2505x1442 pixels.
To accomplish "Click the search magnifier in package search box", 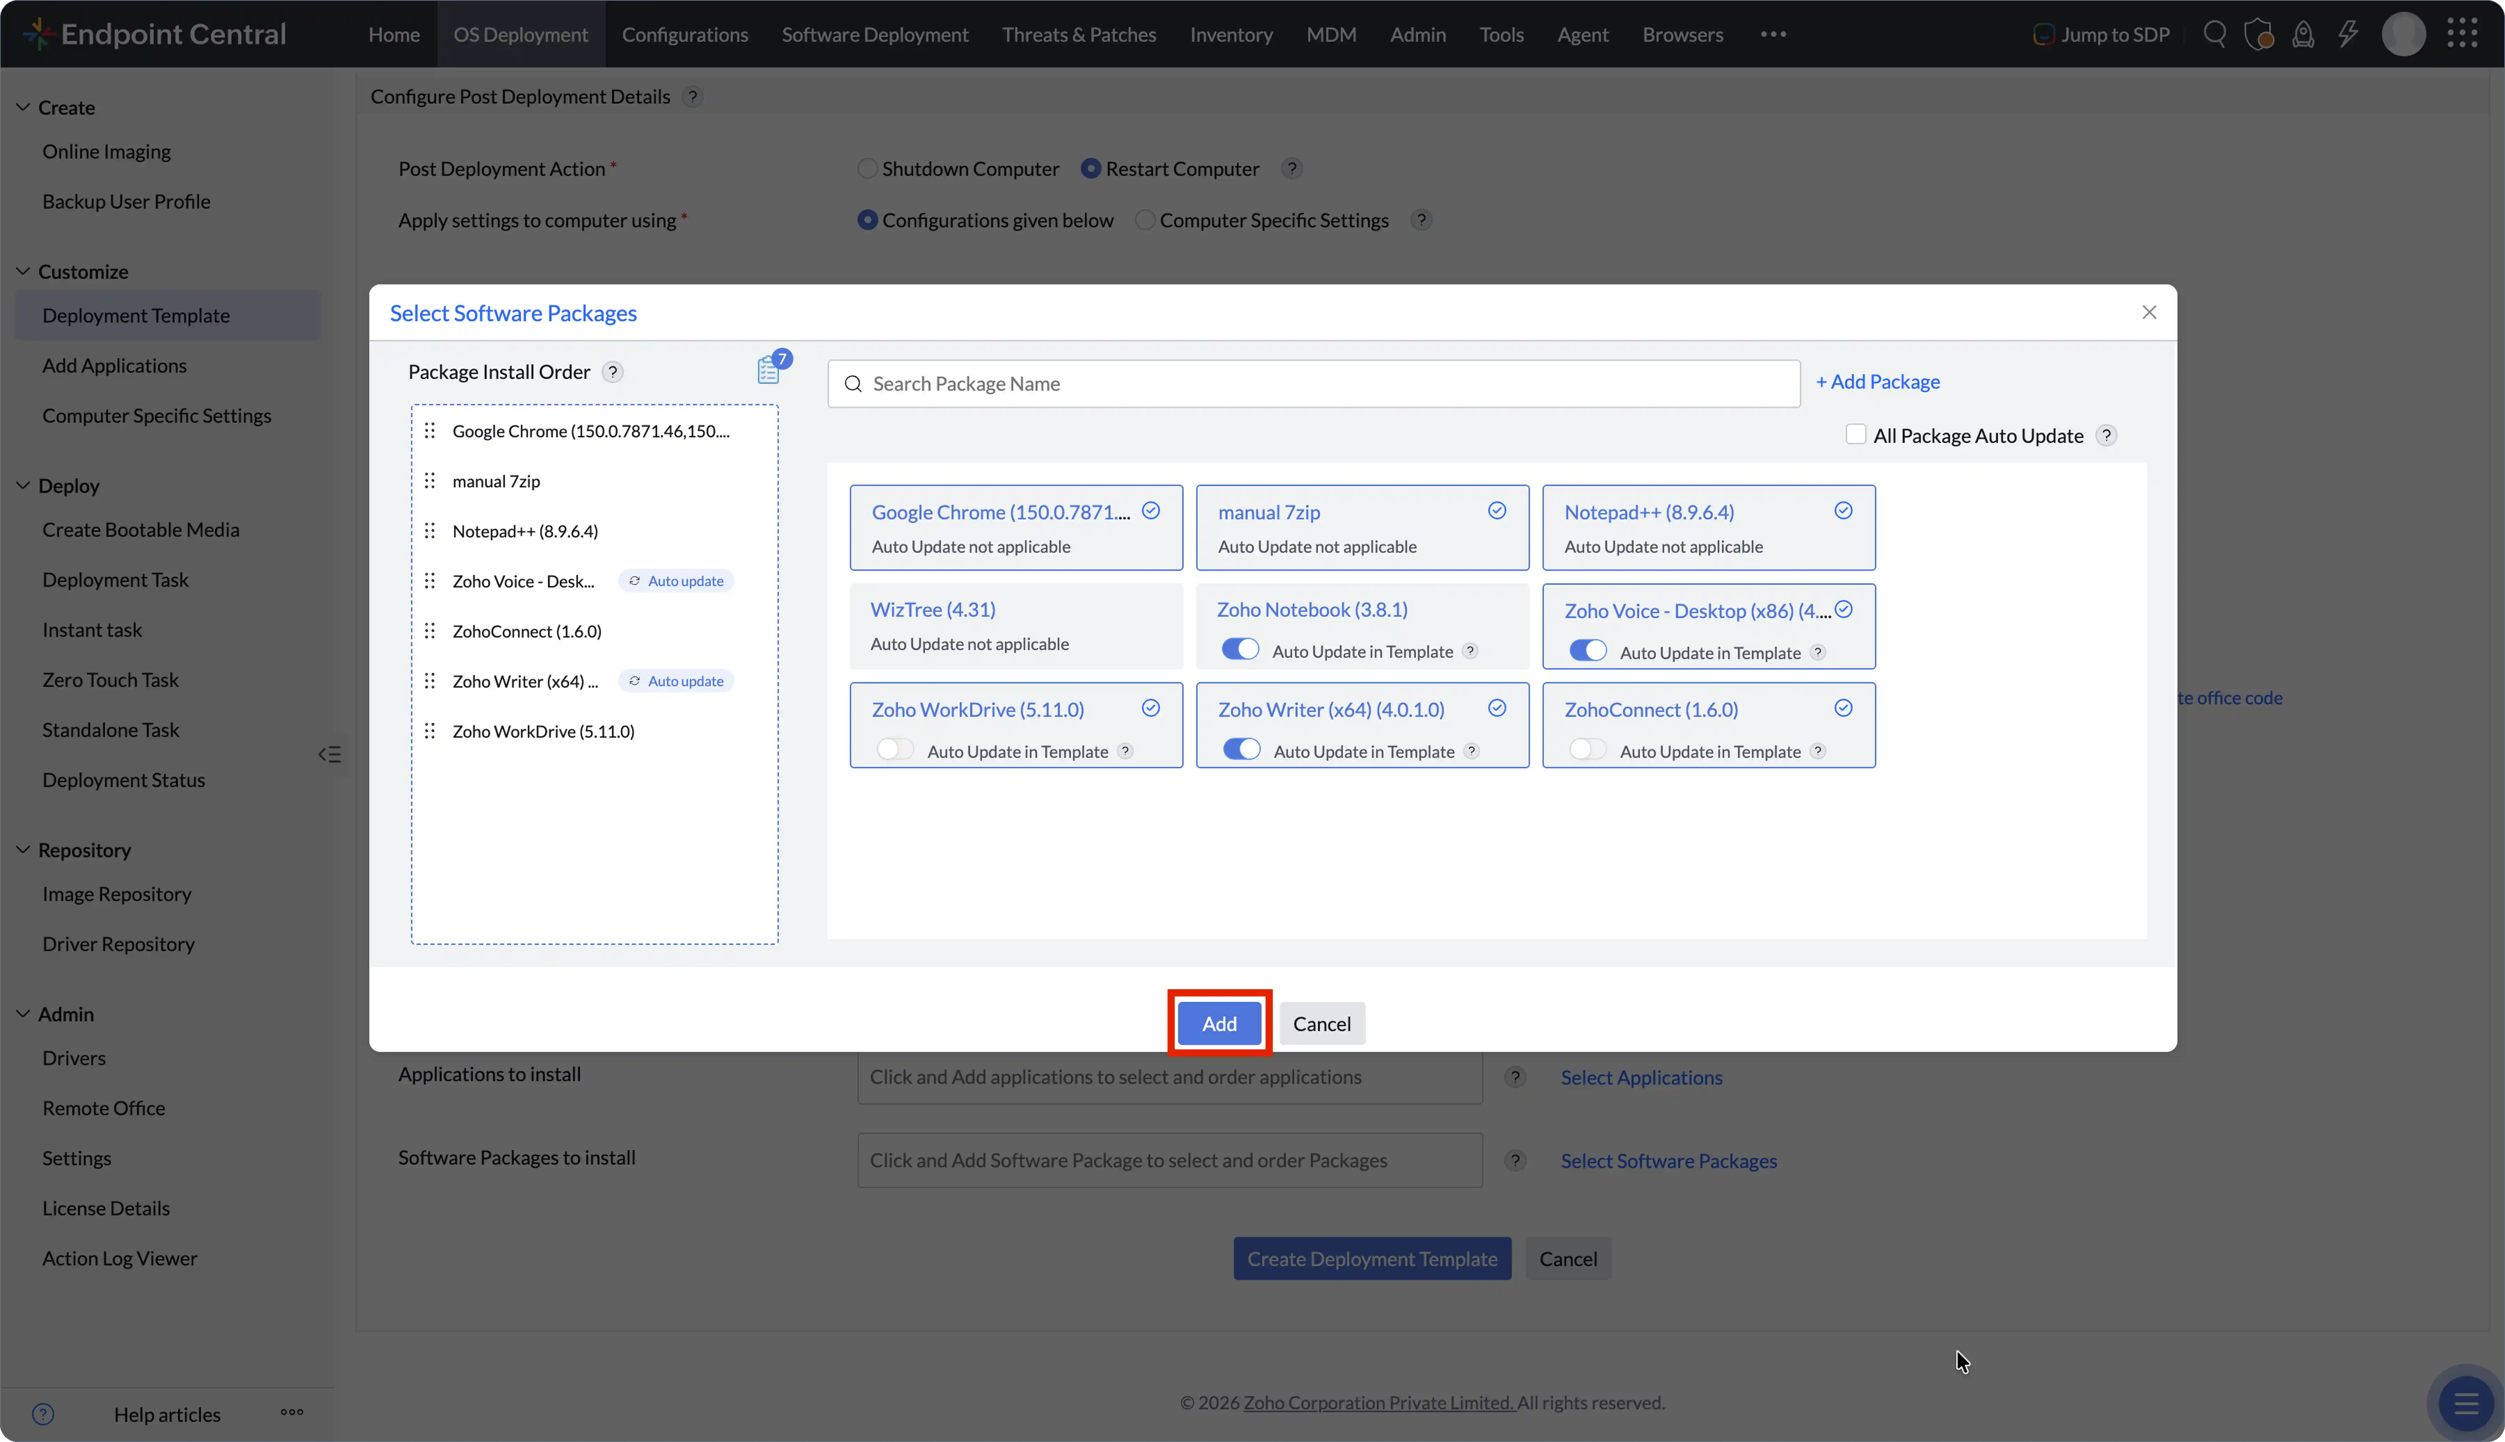I will point(853,384).
